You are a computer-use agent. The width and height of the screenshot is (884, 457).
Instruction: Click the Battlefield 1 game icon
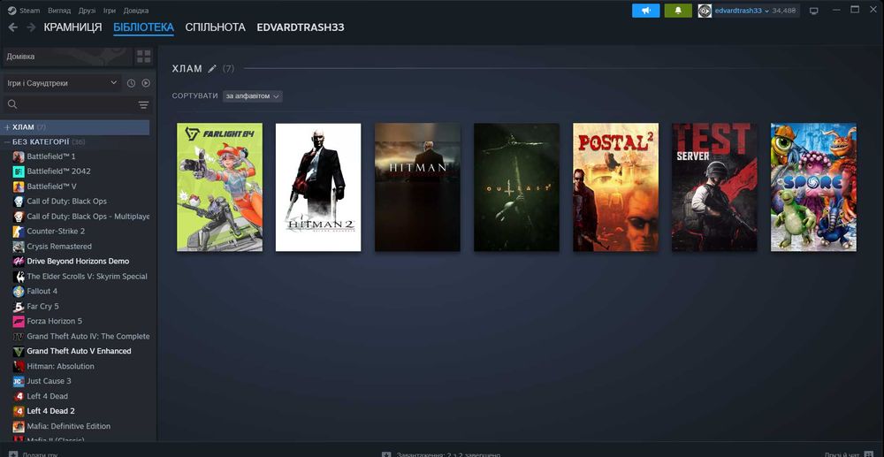click(19, 156)
